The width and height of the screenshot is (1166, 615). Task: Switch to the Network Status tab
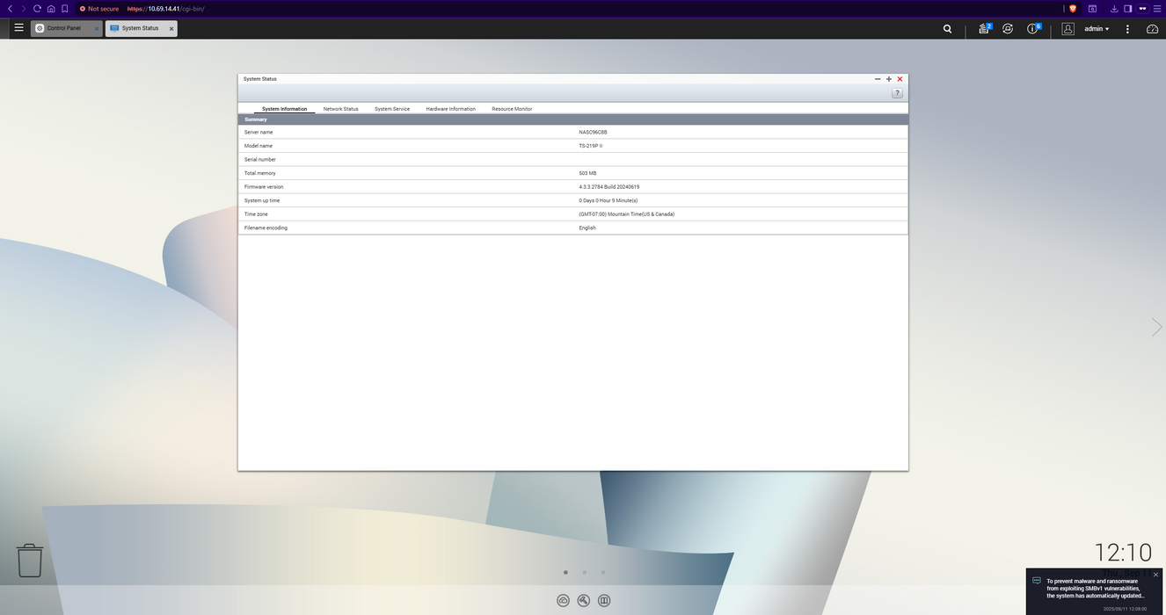point(340,109)
